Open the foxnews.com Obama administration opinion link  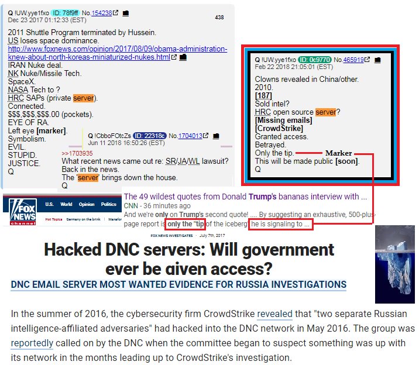tap(118, 53)
